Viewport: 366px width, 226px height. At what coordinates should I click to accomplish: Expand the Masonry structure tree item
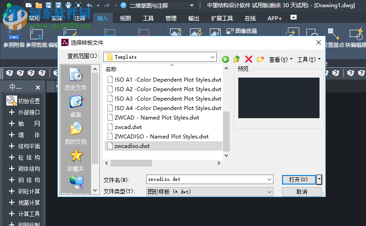click(x=12, y=169)
